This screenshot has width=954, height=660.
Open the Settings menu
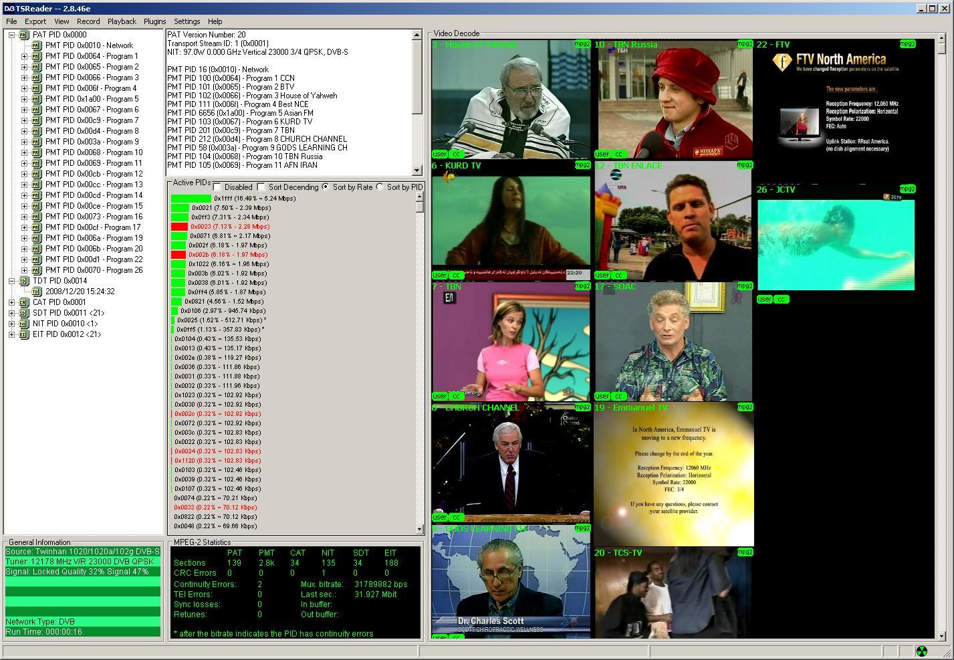tap(187, 21)
